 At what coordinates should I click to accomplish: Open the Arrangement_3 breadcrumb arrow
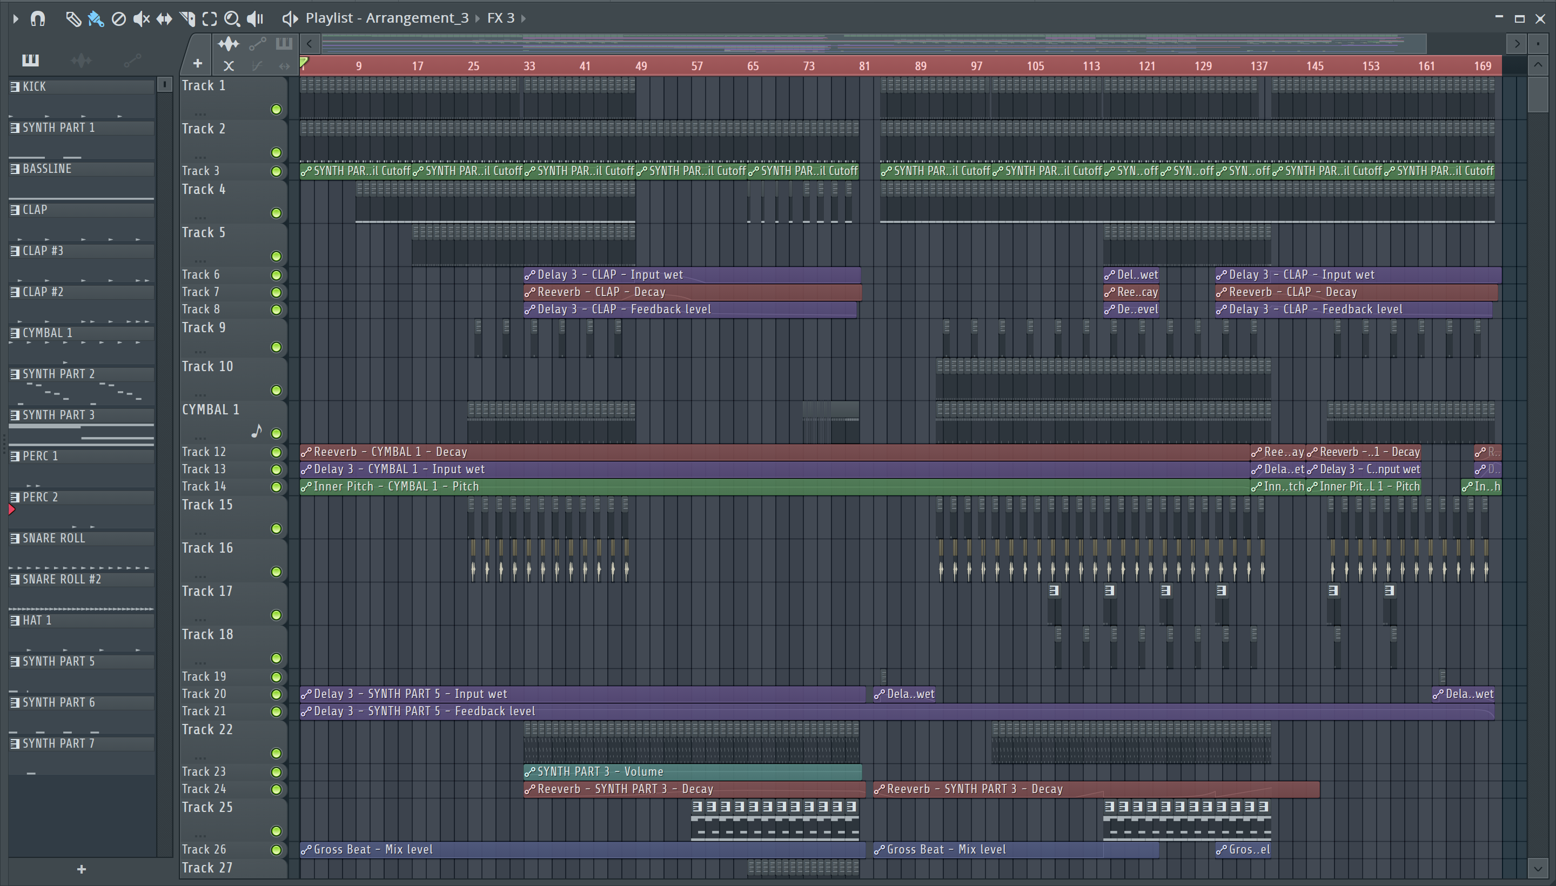(x=477, y=19)
